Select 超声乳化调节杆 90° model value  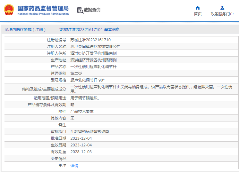[x=87, y=80]
